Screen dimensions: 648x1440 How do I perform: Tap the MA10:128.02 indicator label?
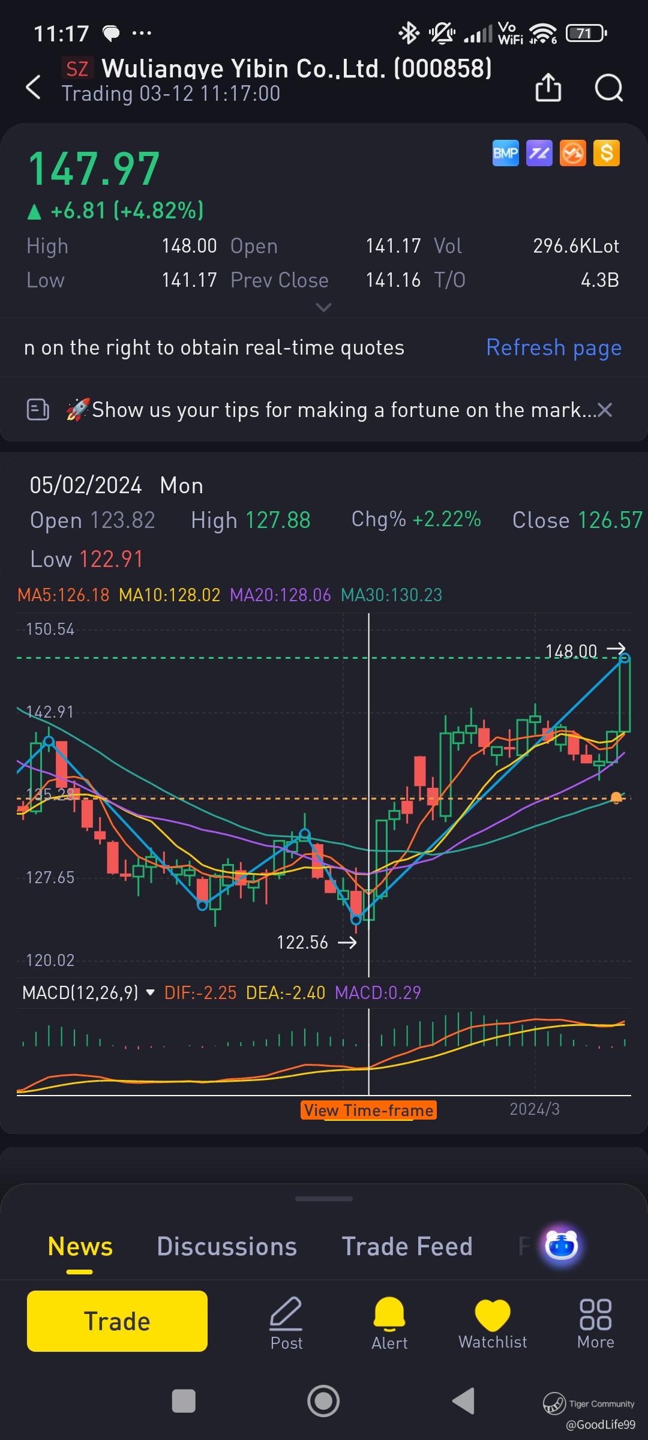click(170, 595)
